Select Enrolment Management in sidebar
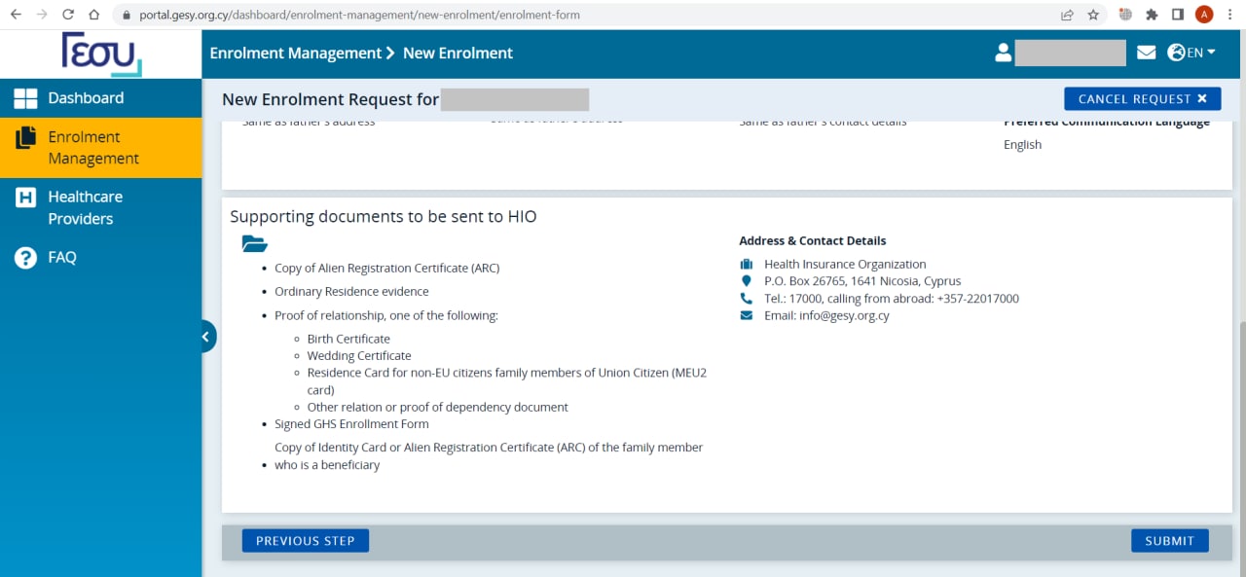Viewport: 1246px width, 577px height. [92, 148]
